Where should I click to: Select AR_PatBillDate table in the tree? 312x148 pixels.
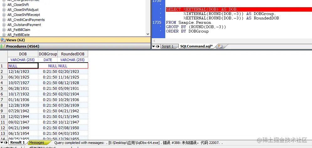pyautogui.click(x=19, y=35)
